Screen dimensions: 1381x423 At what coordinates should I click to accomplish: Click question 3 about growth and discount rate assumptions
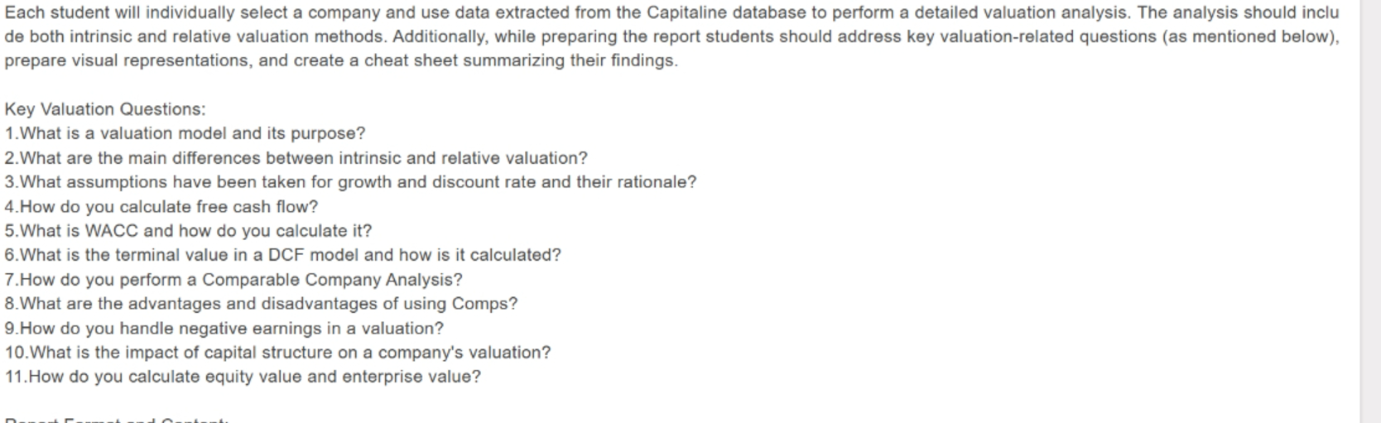350,182
